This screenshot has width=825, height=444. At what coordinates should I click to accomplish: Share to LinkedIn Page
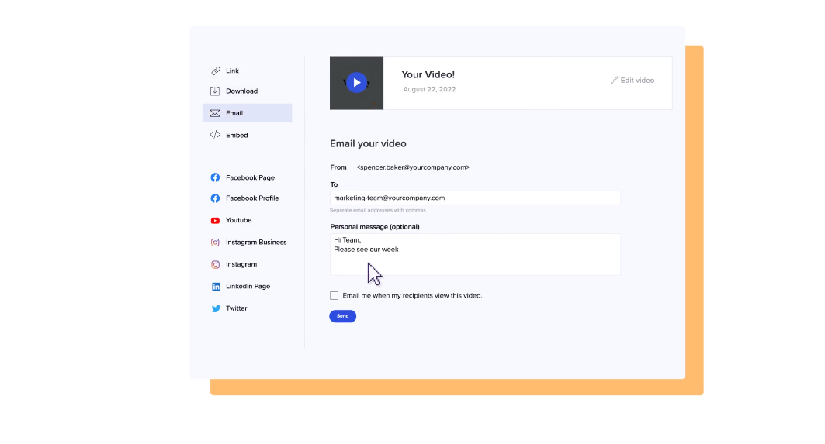(x=248, y=287)
